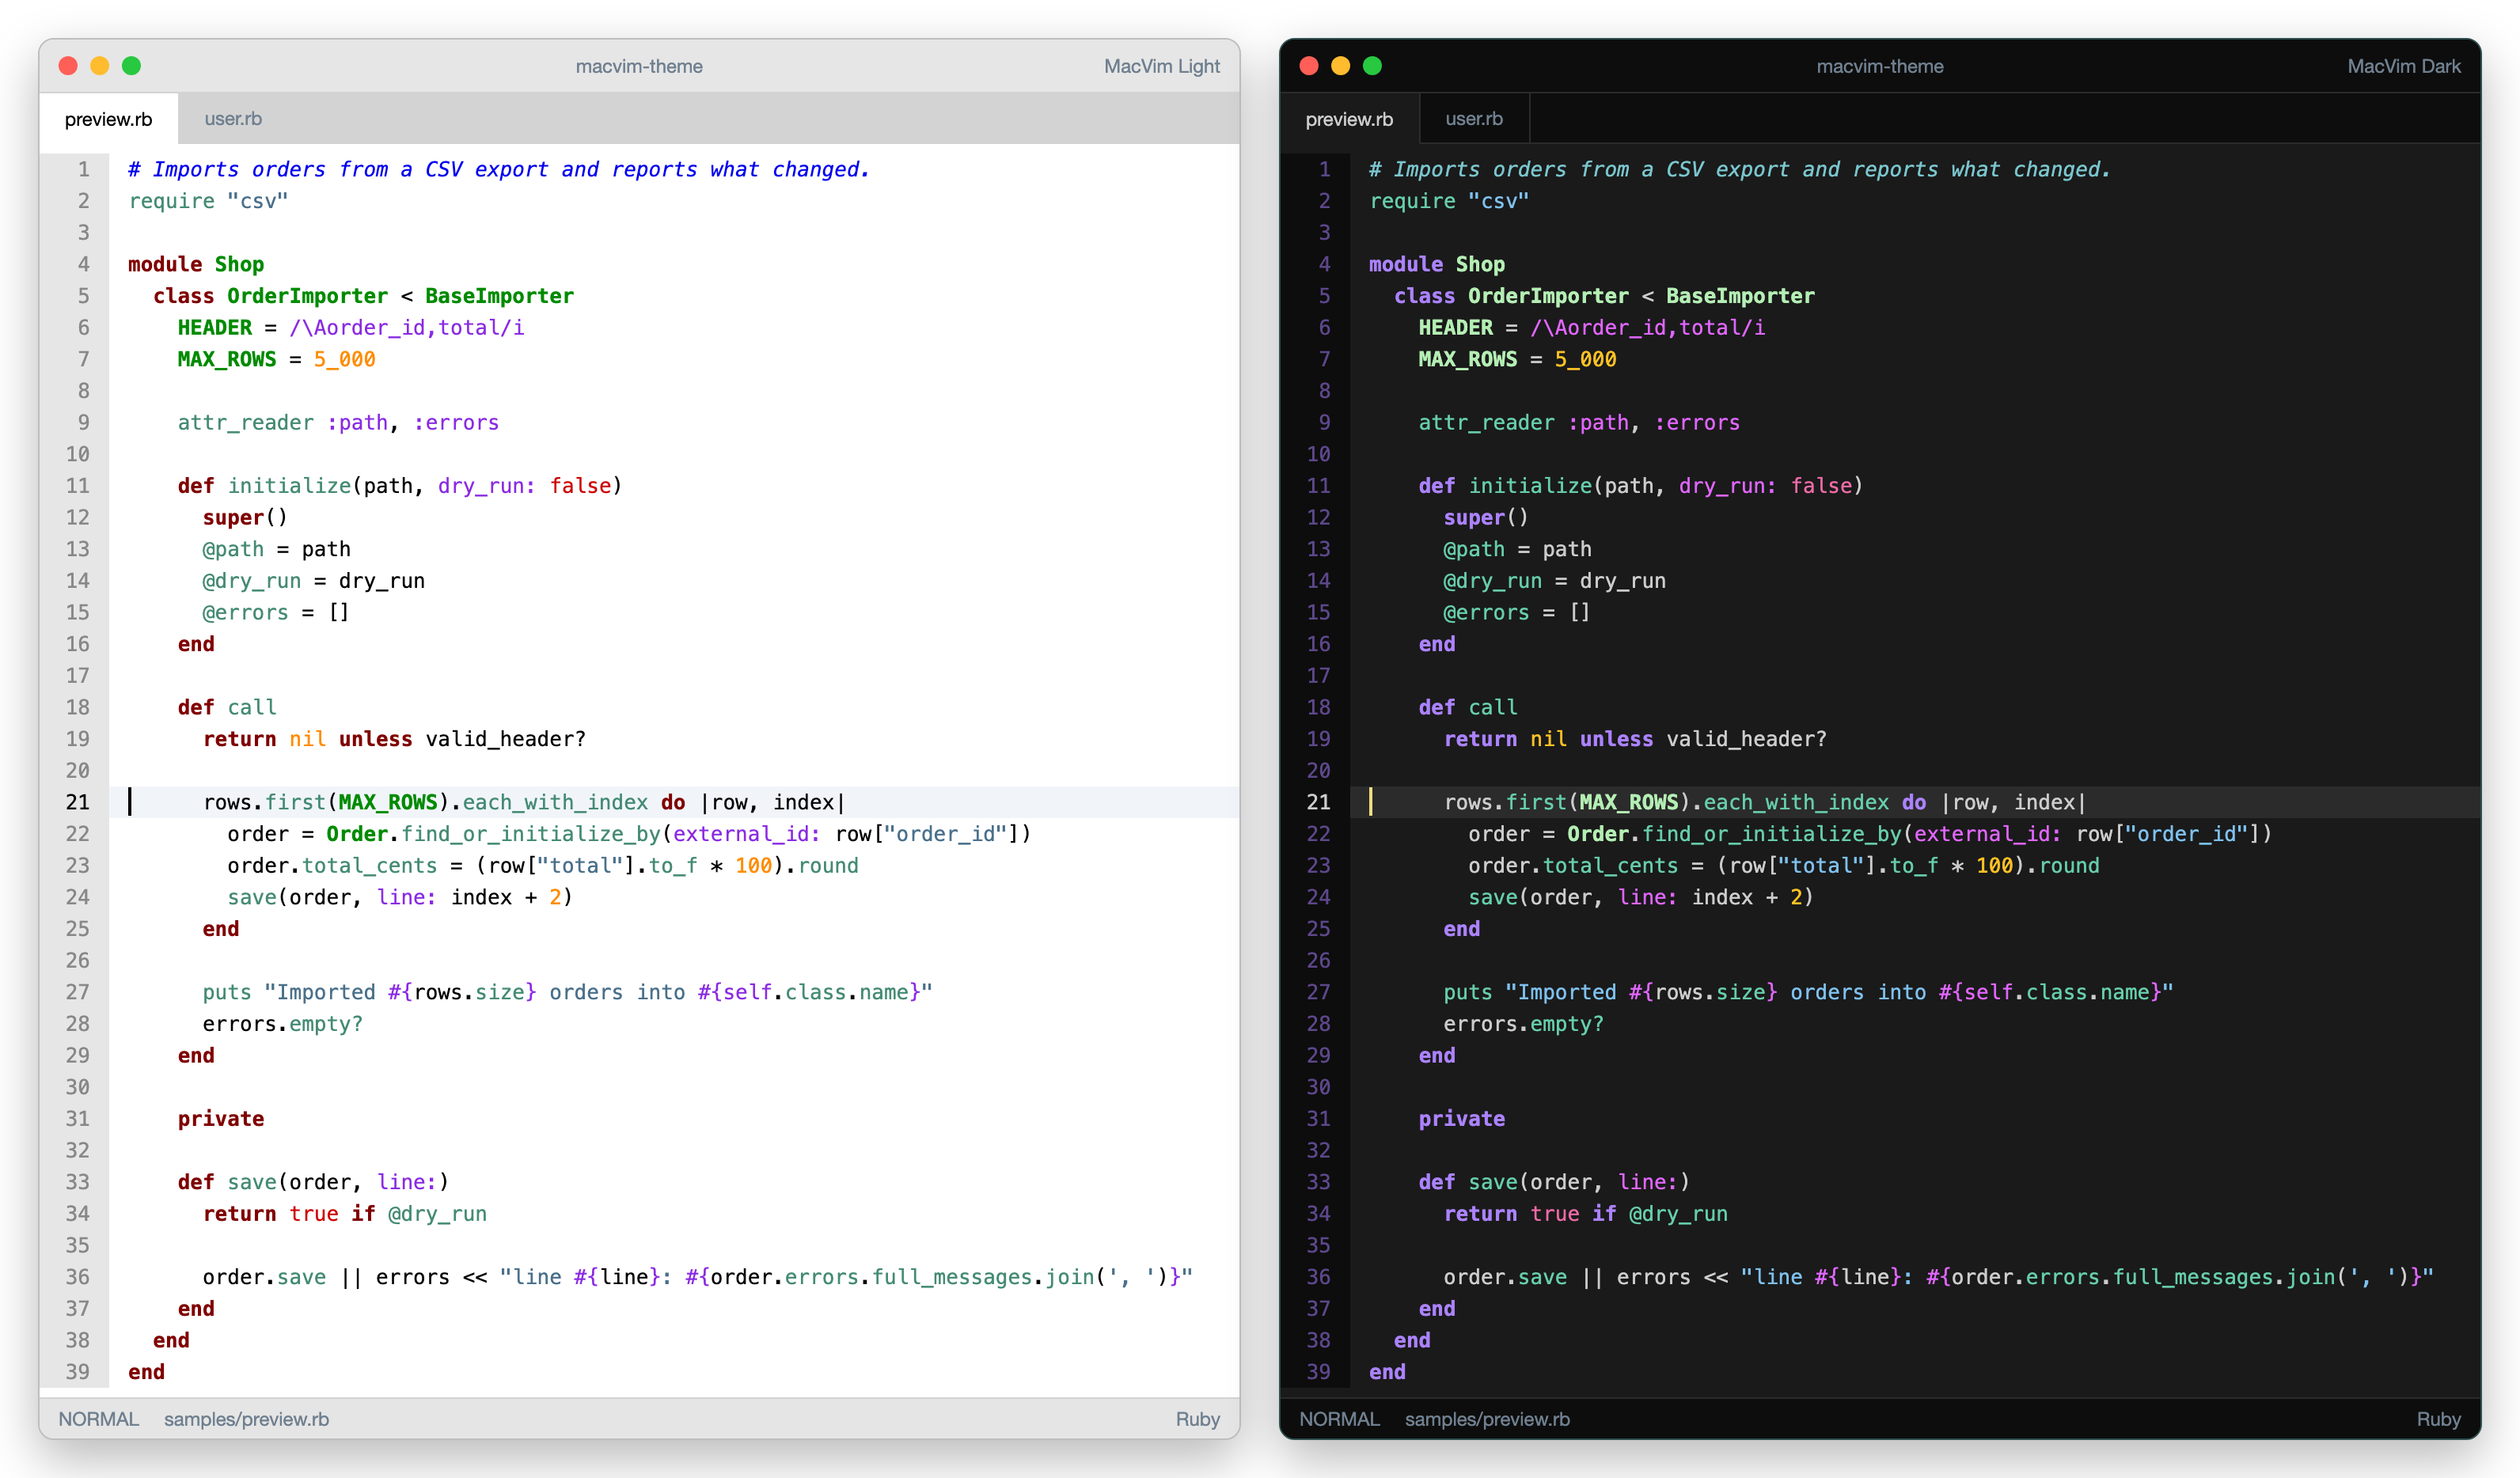Screen dimensions: 2520x1478
Task: Click 'require "csv"' in the Dark window
Action: 1449,201
